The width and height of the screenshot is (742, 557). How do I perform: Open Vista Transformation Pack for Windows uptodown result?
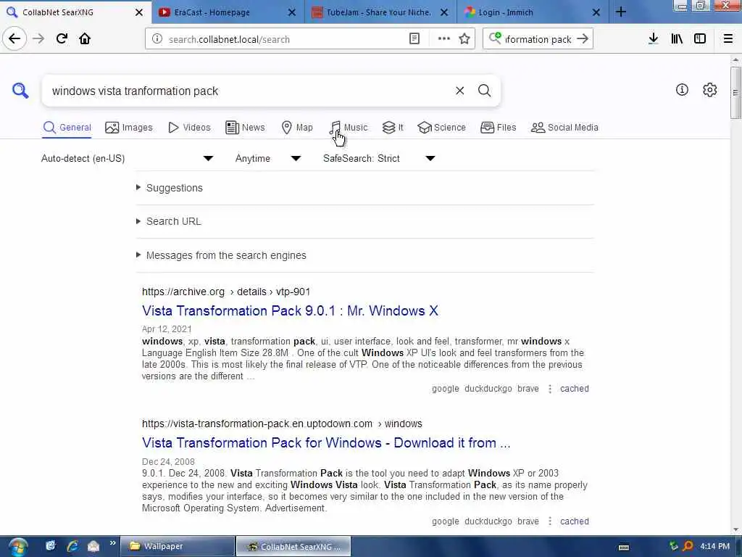[326, 443]
